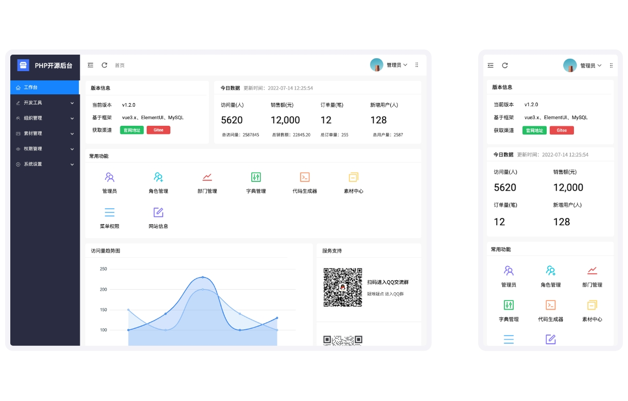
Task: Click the refresh icon in the desktop header
Action: pos(104,65)
